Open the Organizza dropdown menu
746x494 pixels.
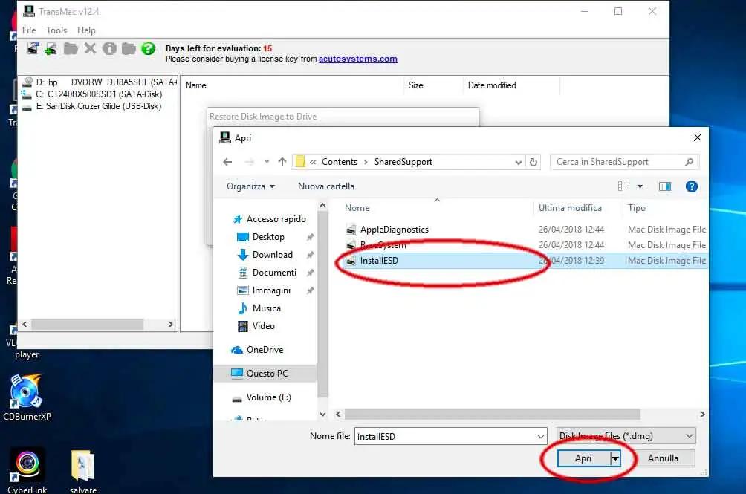249,186
